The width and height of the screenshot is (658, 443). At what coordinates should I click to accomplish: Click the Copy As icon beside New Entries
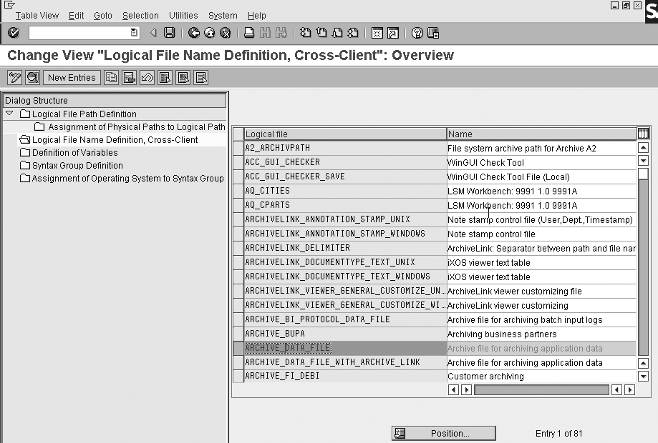click(x=112, y=78)
